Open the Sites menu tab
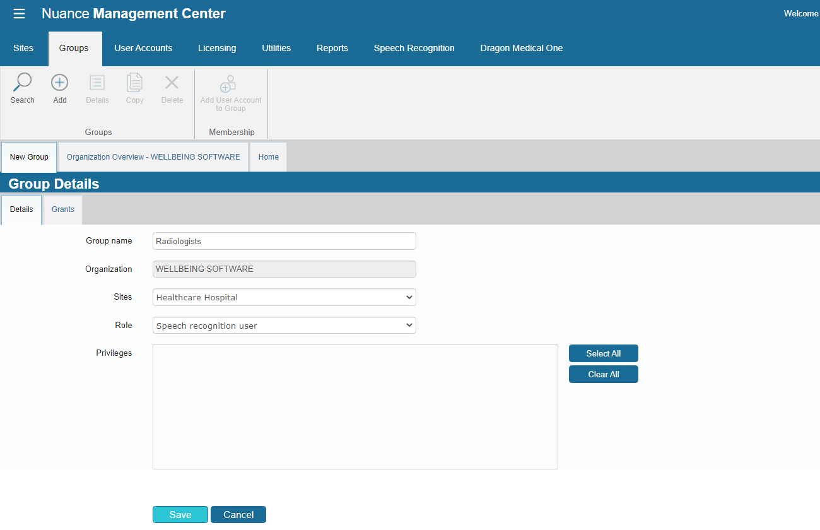 click(x=23, y=48)
